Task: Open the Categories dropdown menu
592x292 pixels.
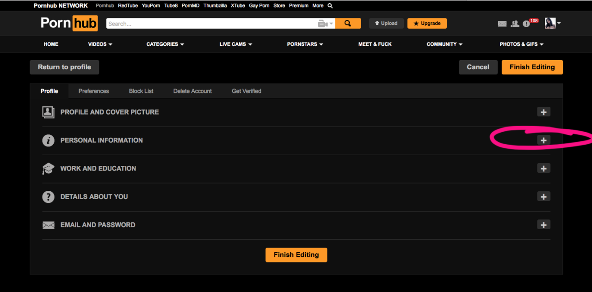Action: pyautogui.click(x=165, y=44)
